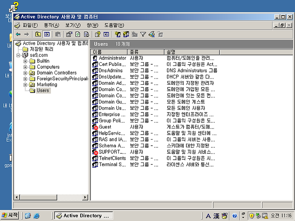Open the 창(W) menu
The height and width of the screenshot is (221, 295).
click(x=93, y=25)
